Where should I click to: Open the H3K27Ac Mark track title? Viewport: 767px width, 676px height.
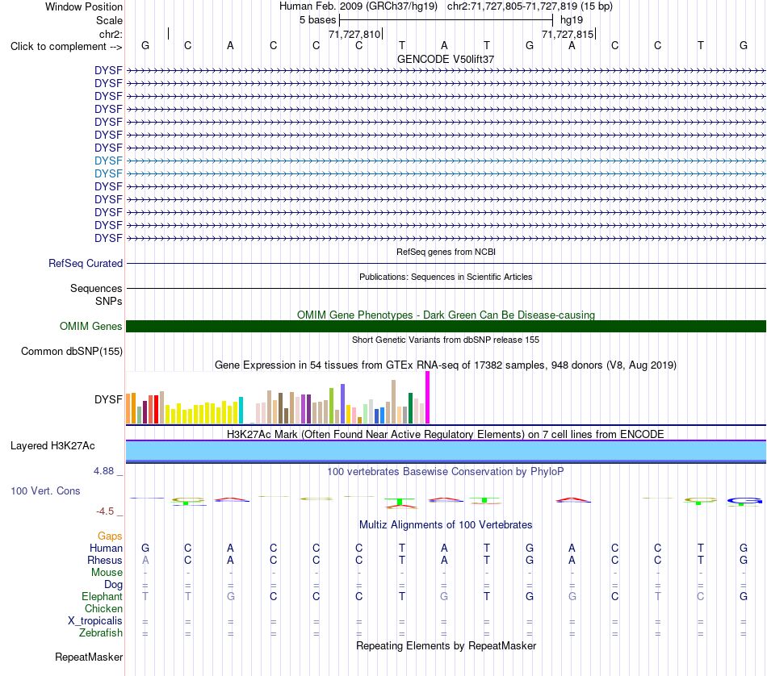(x=446, y=435)
